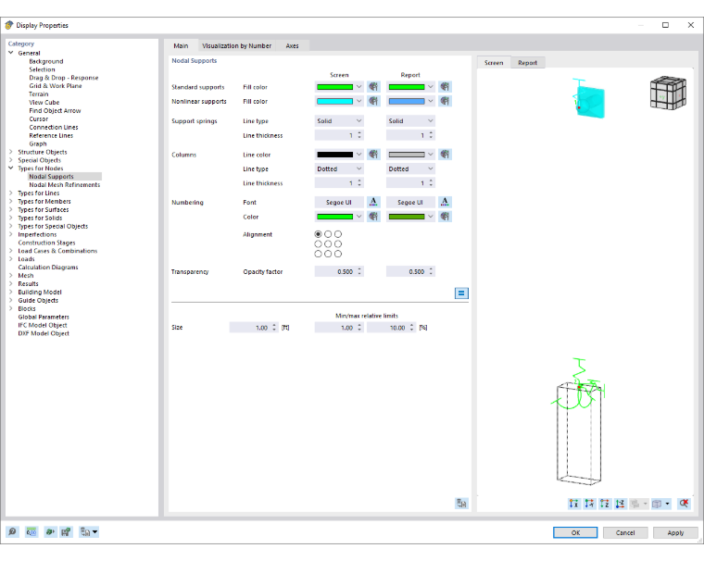Open color picker for Columns report line color

coord(445,155)
